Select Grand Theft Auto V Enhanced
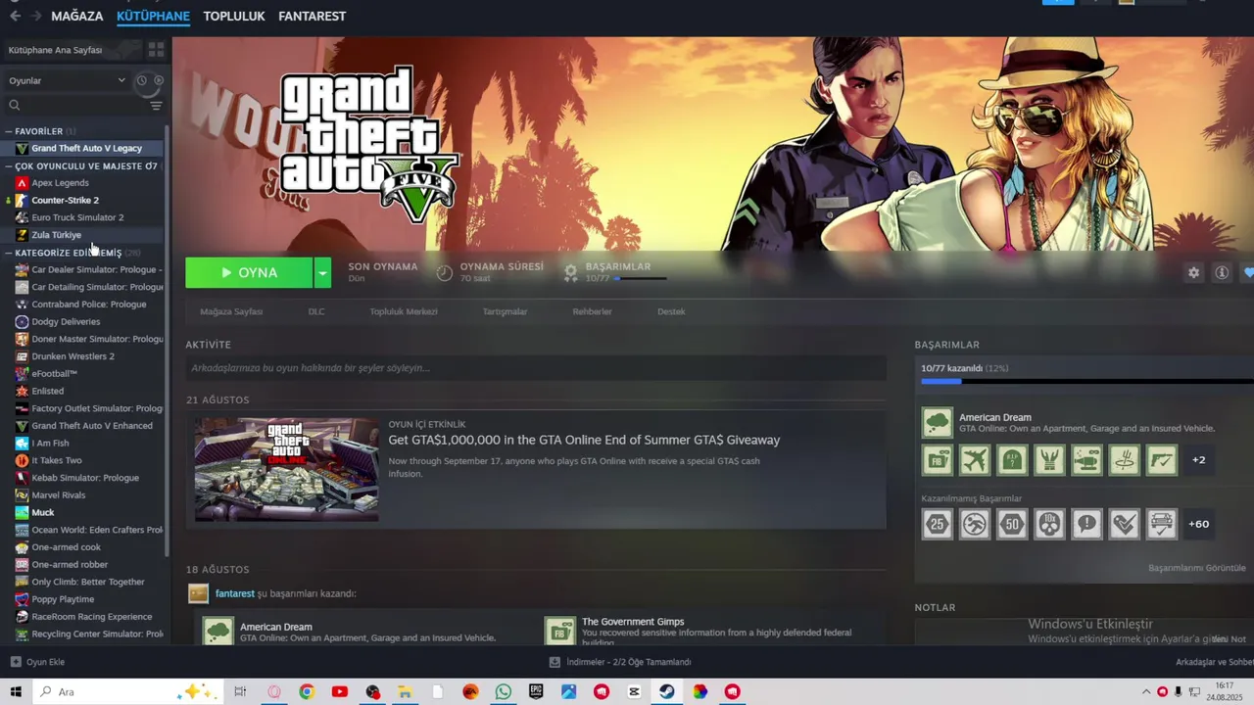The width and height of the screenshot is (1254, 705). coord(91,426)
